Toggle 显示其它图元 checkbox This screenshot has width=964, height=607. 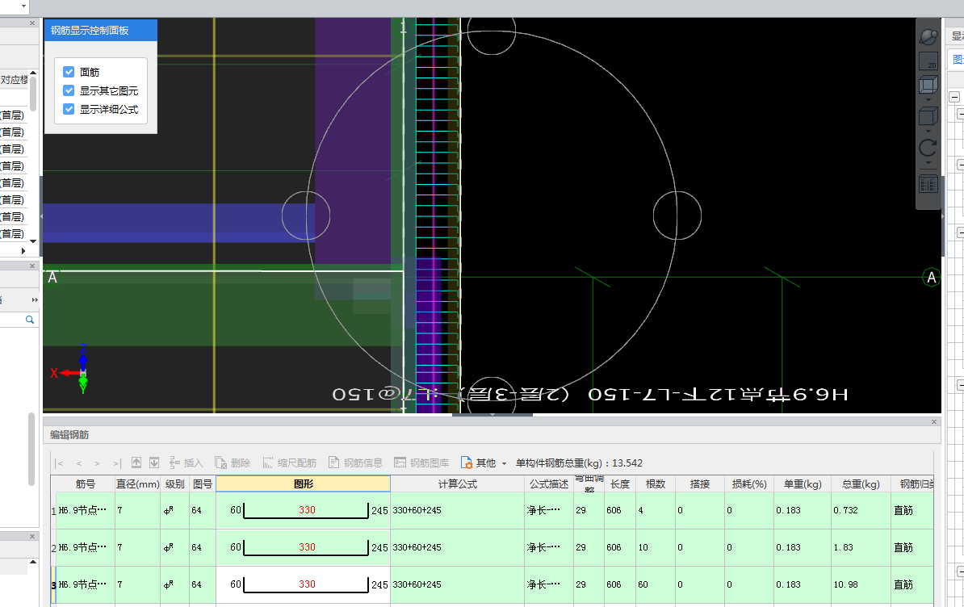(x=69, y=90)
